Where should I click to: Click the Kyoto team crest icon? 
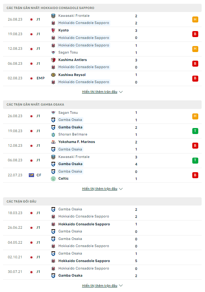[53, 30]
